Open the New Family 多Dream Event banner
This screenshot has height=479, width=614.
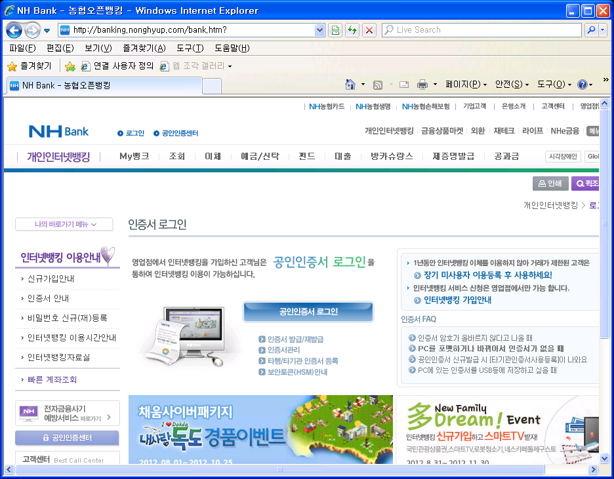[497, 429]
